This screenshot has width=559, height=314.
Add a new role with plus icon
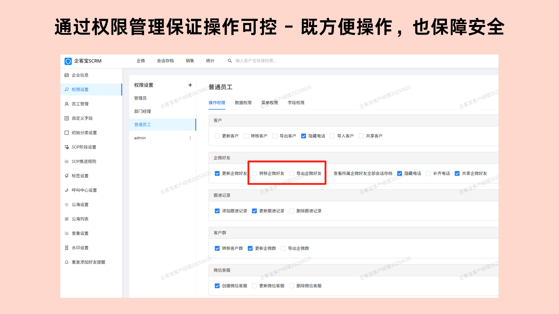190,85
